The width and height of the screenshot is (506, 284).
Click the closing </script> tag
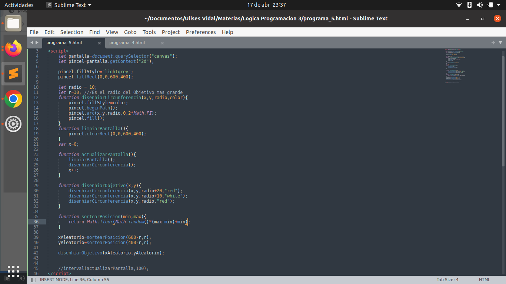coord(59,274)
